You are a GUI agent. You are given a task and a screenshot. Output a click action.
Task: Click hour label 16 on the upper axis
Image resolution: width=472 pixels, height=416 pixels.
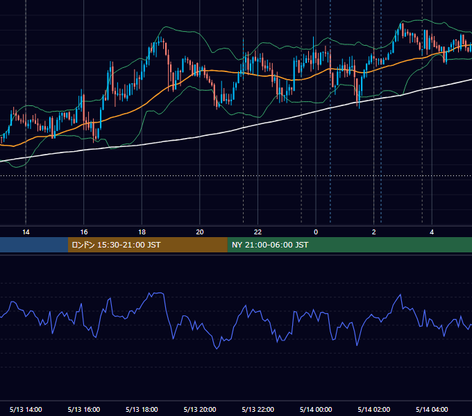click(84, 232)
